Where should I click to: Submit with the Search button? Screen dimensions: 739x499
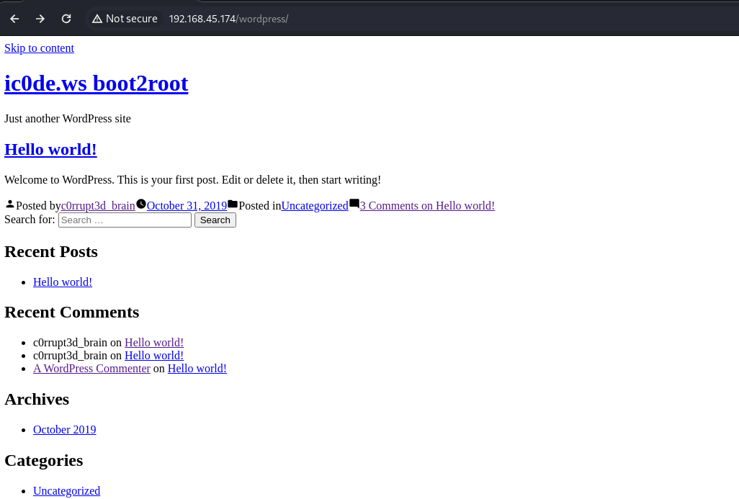(215, 220)
